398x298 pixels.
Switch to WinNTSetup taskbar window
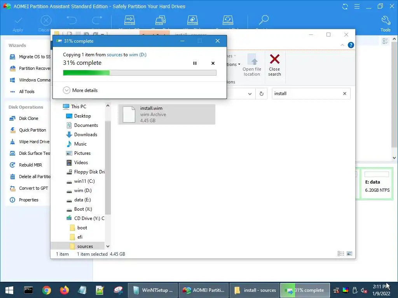152,290
